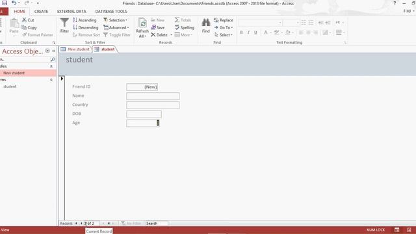Click the Font Color button
The image size is (416, 234).
click(266, 32)
